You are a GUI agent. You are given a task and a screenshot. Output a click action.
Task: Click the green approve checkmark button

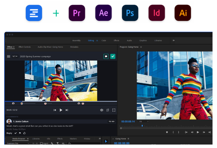(x=113, y=56)
